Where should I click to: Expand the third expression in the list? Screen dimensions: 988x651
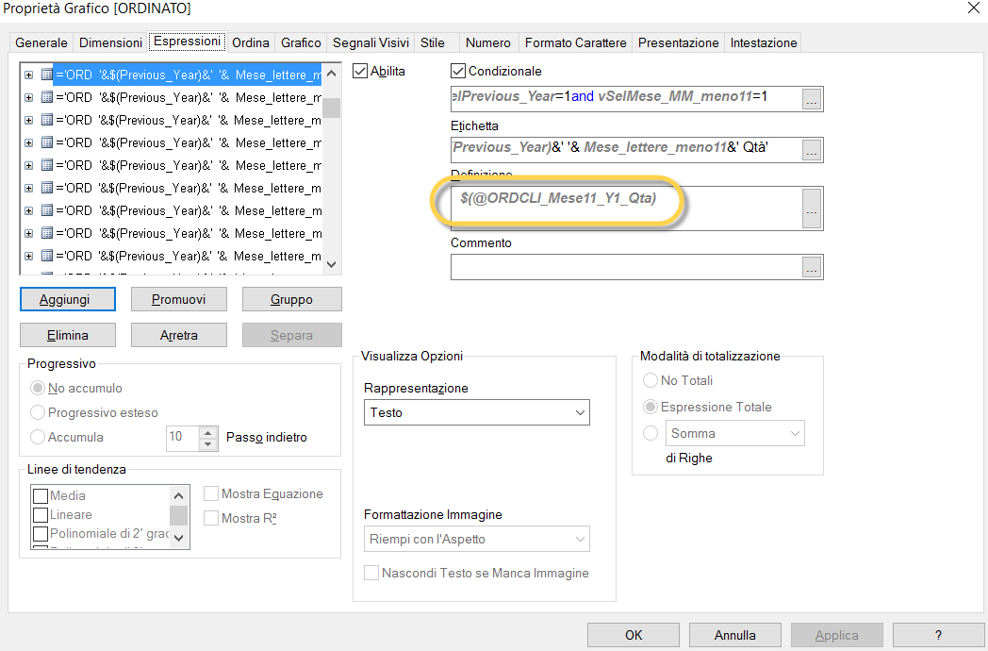click(x=29, y=120)
